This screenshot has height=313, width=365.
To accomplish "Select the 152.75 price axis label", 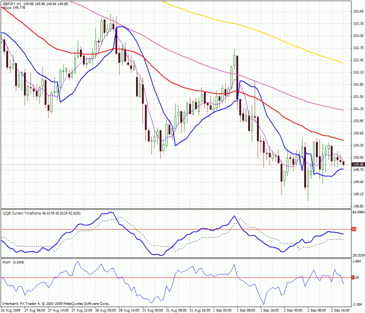I will pyautogui.click(x=359, y=48).
